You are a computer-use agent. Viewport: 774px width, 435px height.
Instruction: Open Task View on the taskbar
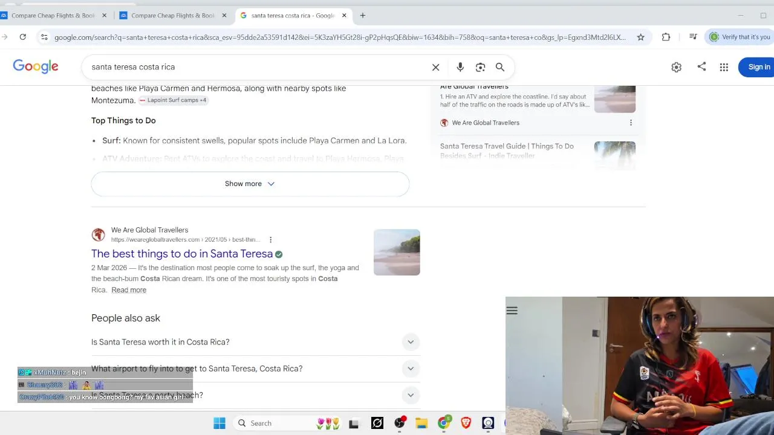click(354, 424)
